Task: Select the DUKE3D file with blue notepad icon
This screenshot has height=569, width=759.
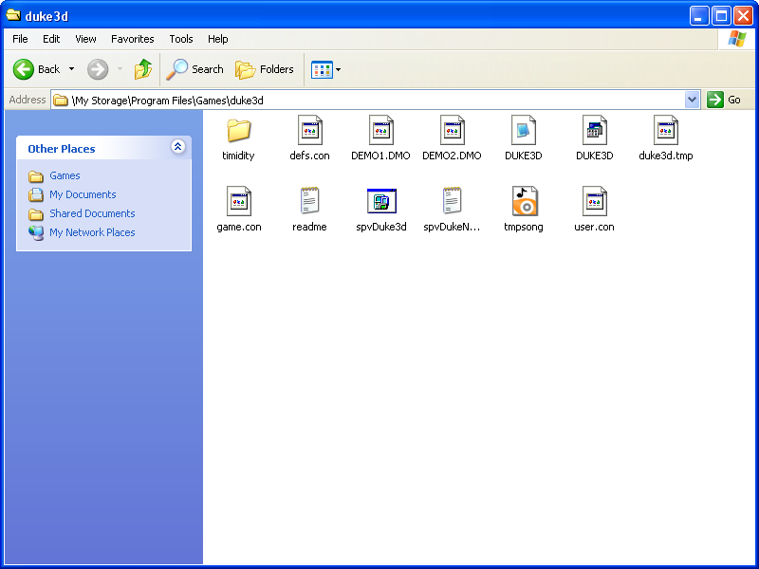Action: tap(524, 130)
